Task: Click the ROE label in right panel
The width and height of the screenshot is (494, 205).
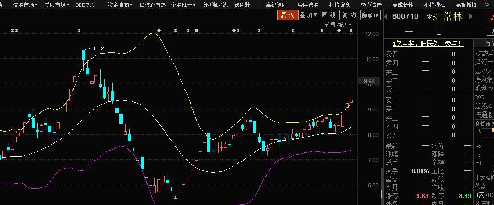Action: pyautogui.click(x=479, y=97)
